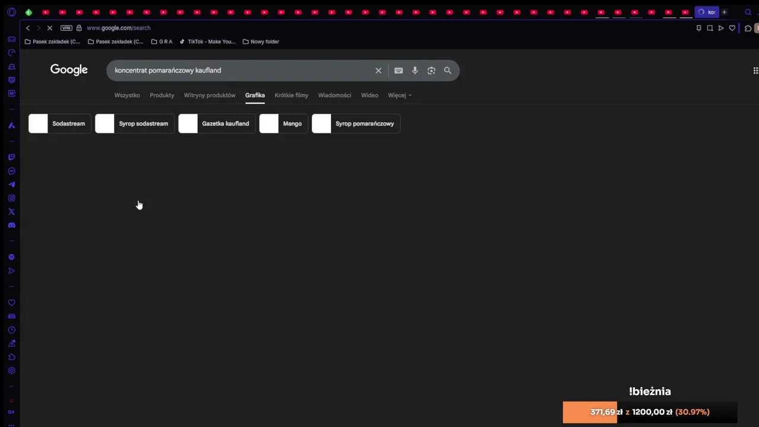This screenshot has height=427, width=759.
Task: Click the pin icon in address bar
Action: coord(699,28)
